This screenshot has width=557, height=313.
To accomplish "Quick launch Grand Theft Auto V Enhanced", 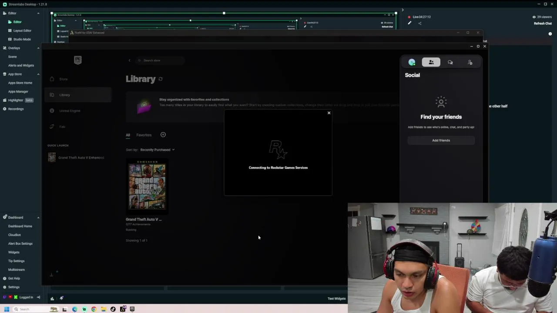I will click(x=76, y=157).
